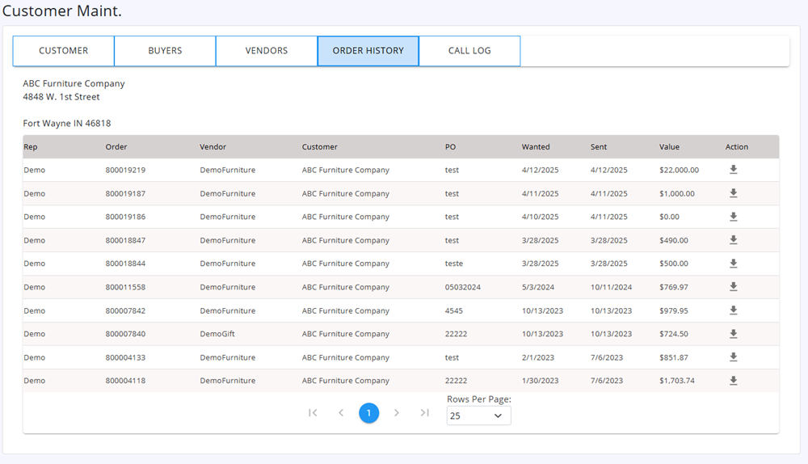The width and height of the screenshot is (808, 464).
Task: Download the $0.00 order 800019186
Action: pyautogui.click(x=733, y=217)
